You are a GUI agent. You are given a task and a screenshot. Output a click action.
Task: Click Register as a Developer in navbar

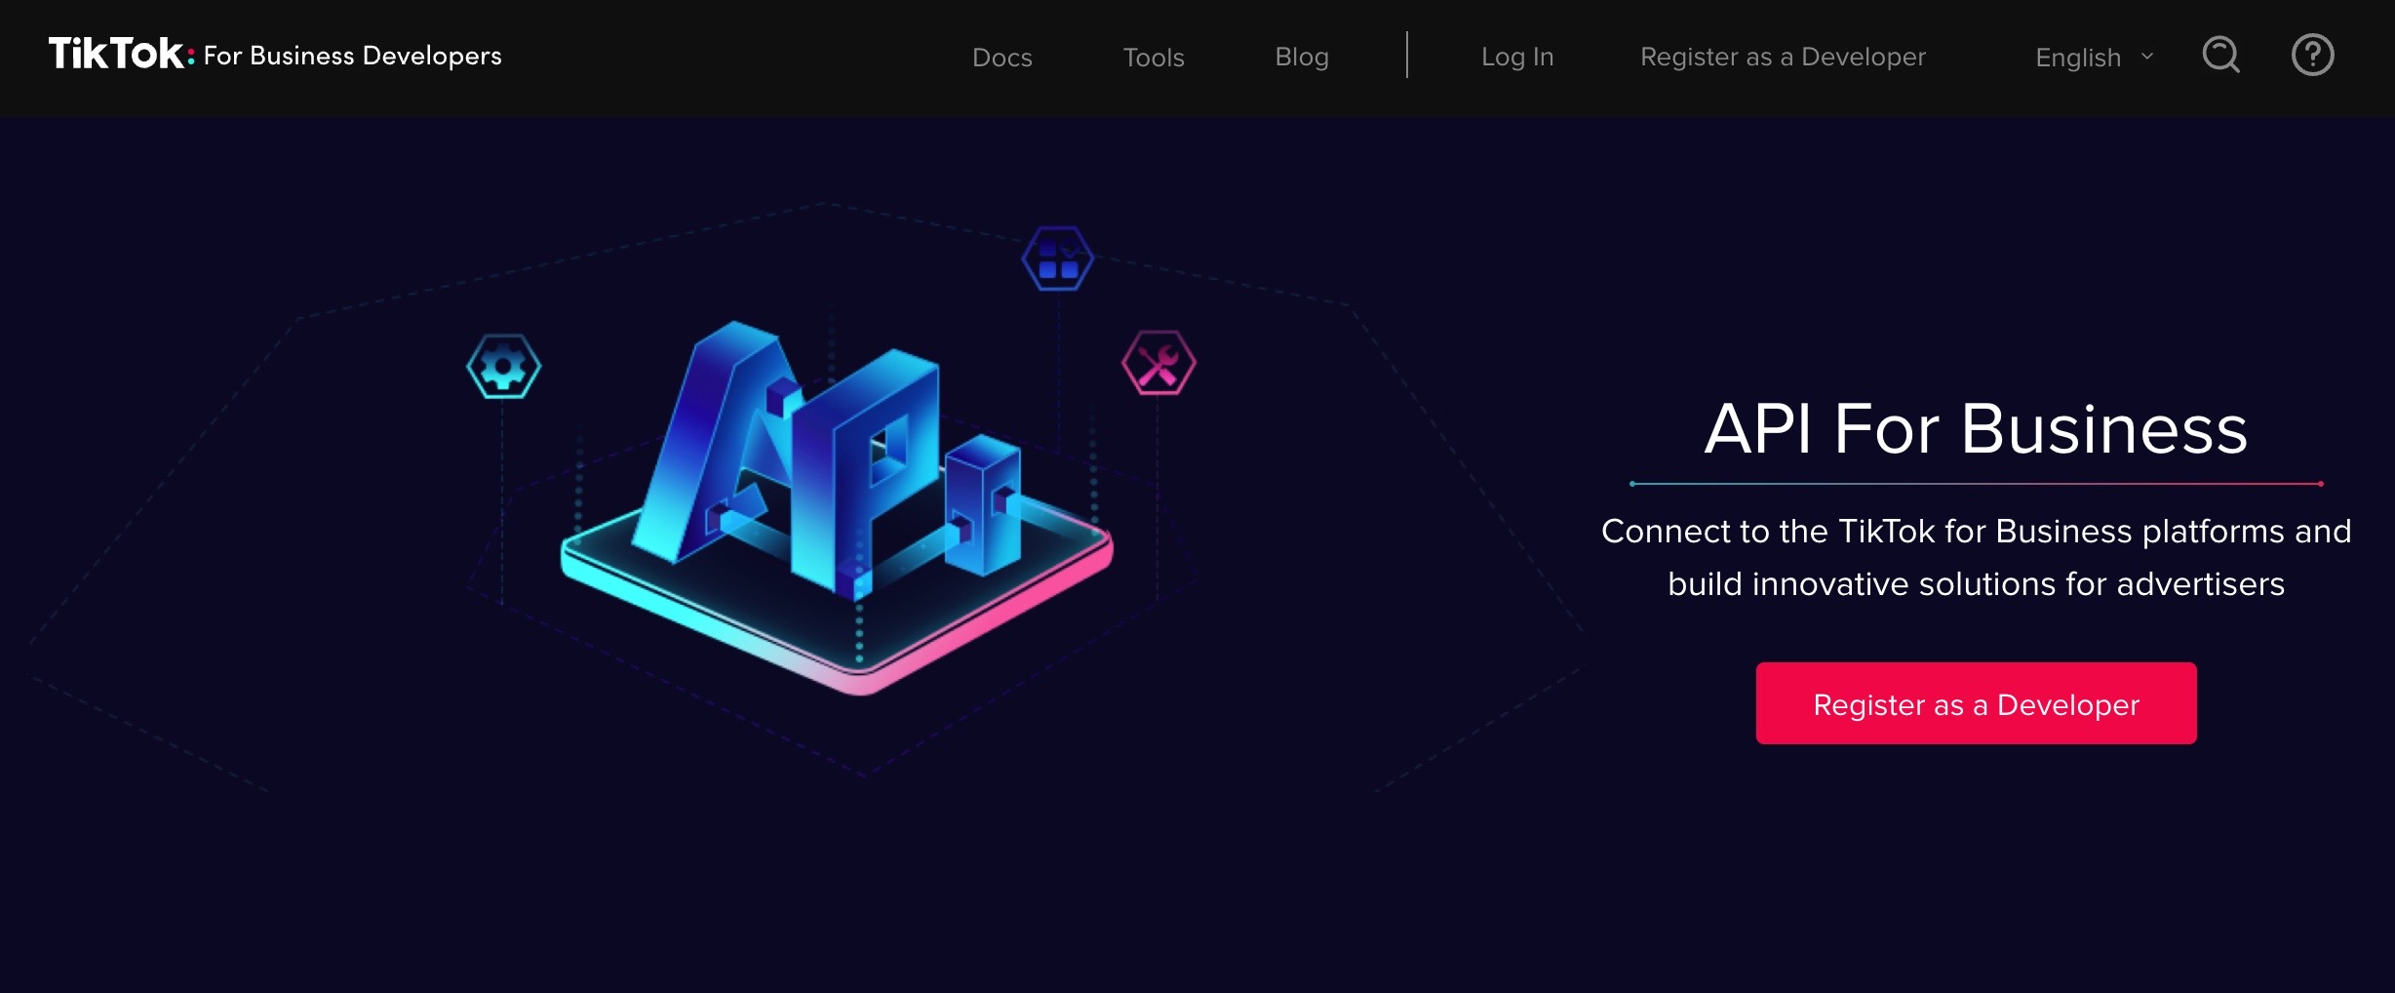coord(1783,57)
